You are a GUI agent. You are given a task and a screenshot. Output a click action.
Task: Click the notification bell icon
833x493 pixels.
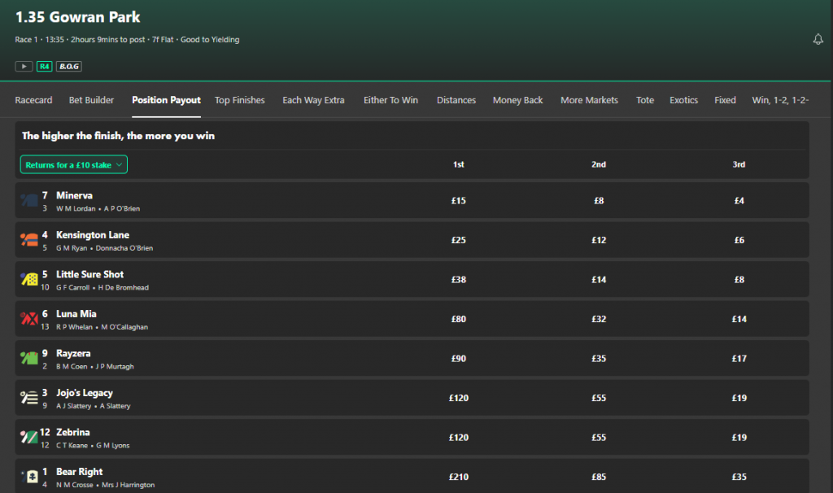pyautogui.click(x=818, y=39)
